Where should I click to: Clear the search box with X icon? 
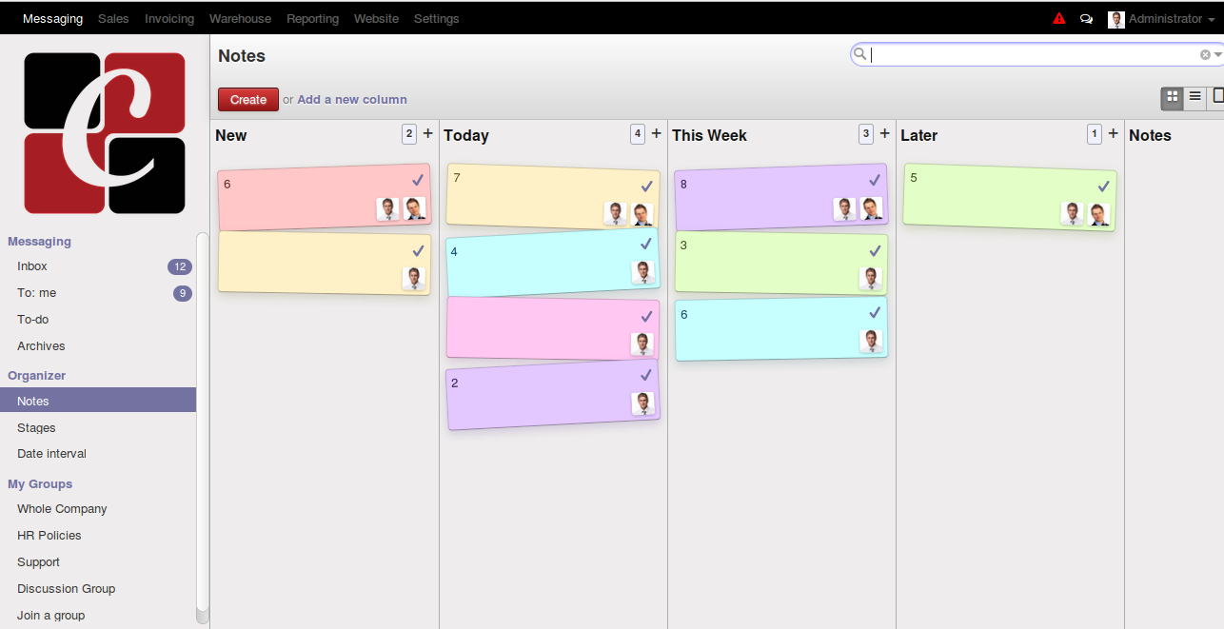pyautogui.click(x=1205, y=55)
